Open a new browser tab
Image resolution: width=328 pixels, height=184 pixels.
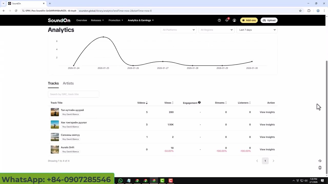[x=50, y=3]
